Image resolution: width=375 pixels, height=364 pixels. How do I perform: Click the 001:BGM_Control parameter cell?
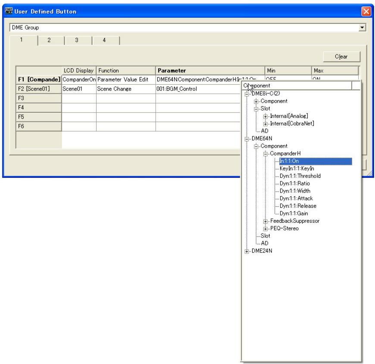click(x=198, y=89)
